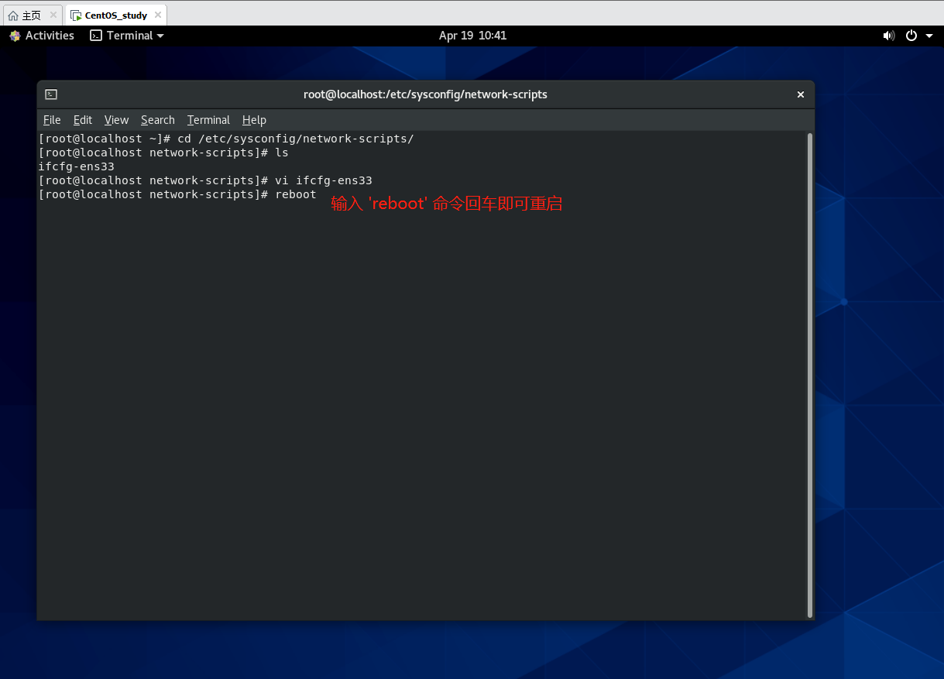This screenshot has height=679, width=944.
Task: Close the CentOS_study tab
Action: pos(158,15)
